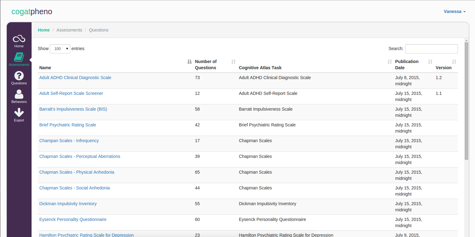Open Chapman Scales - Social Anhedonia link
The height and width of the screenshot is (237, 475).
(75, 188)
